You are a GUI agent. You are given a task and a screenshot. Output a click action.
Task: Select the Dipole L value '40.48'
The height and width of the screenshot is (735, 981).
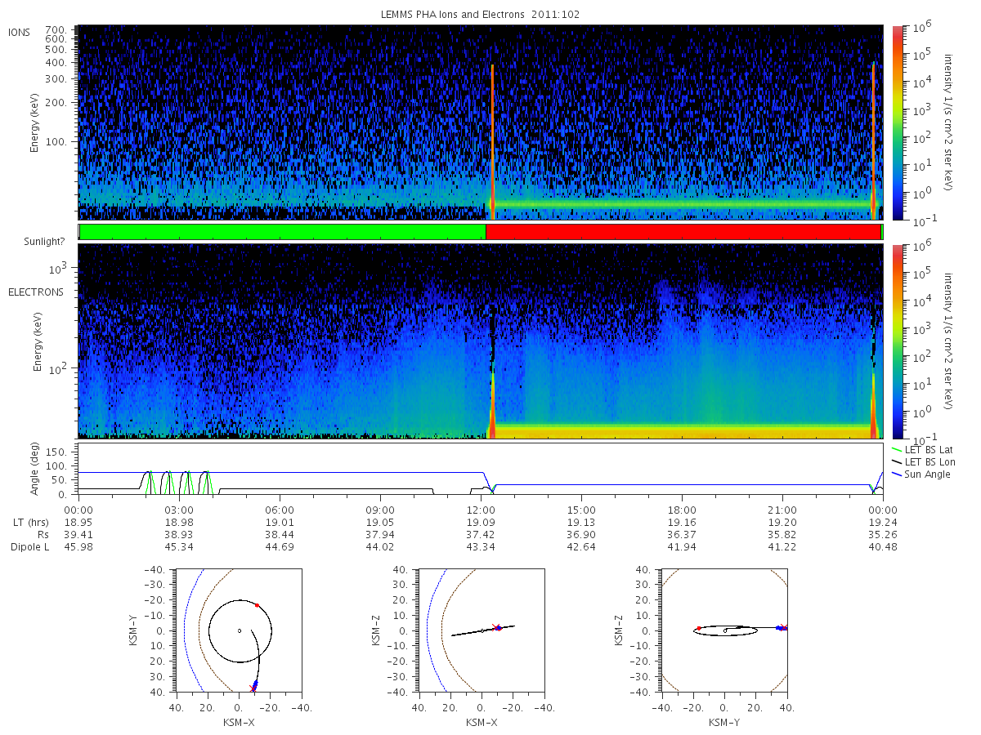883,546
